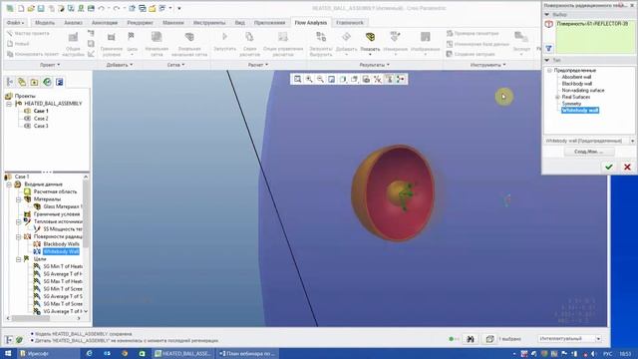This screenshot has height=359, width=638.
Task: Switch to the Инструменты ribbon tab
Action: pos(209,23)
